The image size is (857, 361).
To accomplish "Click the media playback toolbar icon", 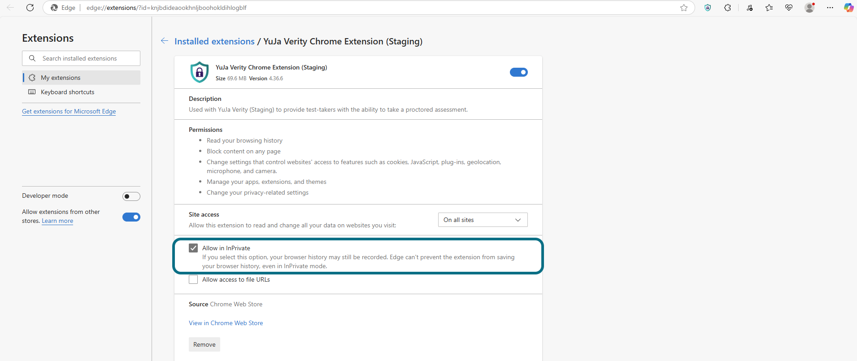I will pos(749,8).
